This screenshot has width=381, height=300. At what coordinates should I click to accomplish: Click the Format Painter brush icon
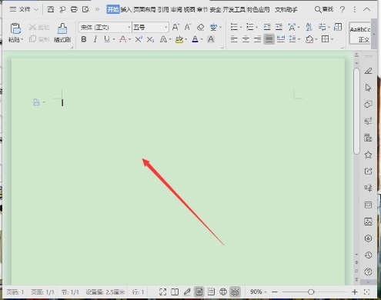[62, 28]
